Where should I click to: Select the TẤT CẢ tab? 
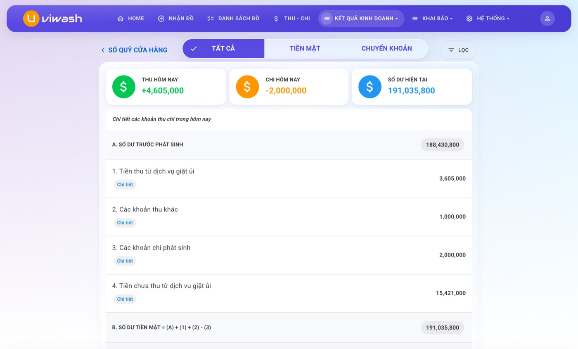coord(223,49)
